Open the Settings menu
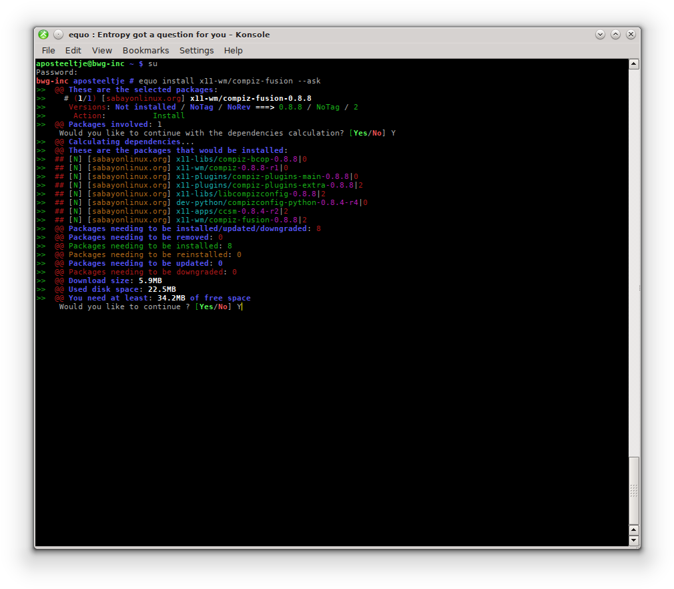The width and height of the screenshot is (674, 589). tap(196, 50)
